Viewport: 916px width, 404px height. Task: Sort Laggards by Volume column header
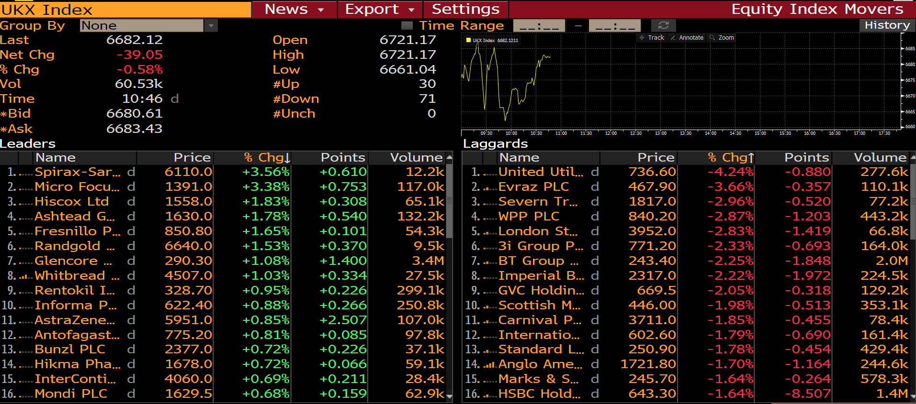tap(880, 157)
